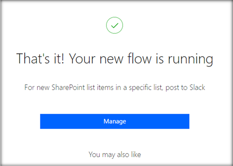Click "That's it!" at the heading's start
The height and width of the screenshot is (166, 233).
(40, 58)
